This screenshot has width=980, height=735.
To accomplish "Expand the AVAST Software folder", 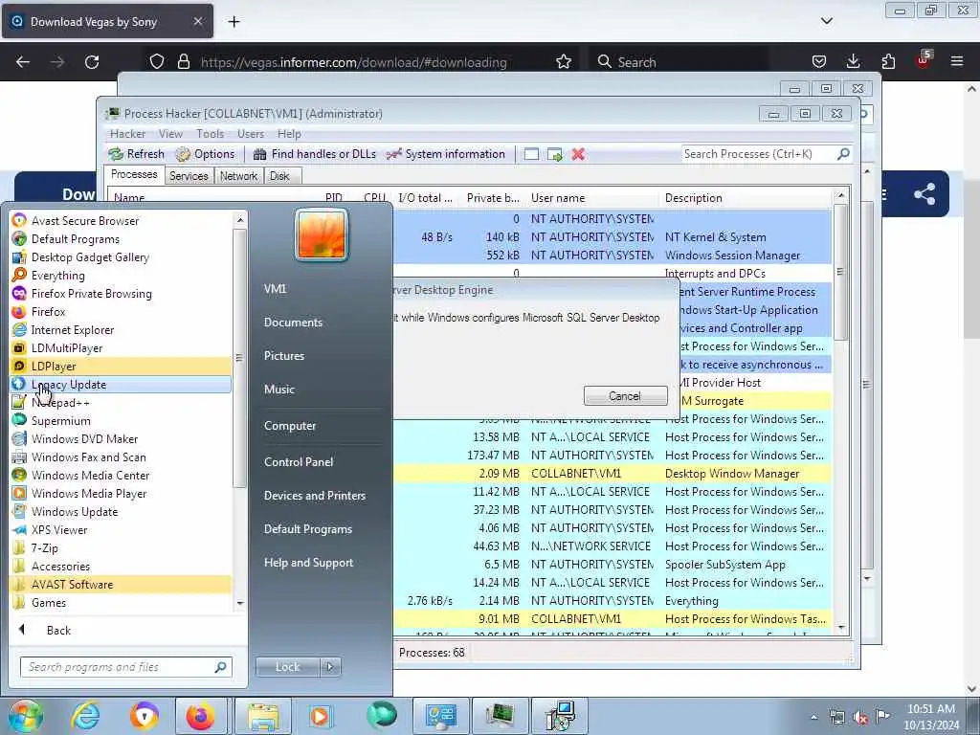I will [x=122, y=584].
